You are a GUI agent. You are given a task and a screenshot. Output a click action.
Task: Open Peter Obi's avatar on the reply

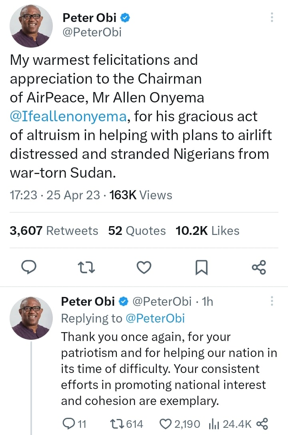31,319
